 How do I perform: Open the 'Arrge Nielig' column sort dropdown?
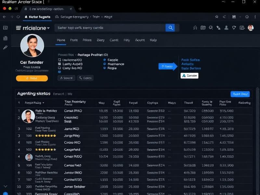(43, 103)
